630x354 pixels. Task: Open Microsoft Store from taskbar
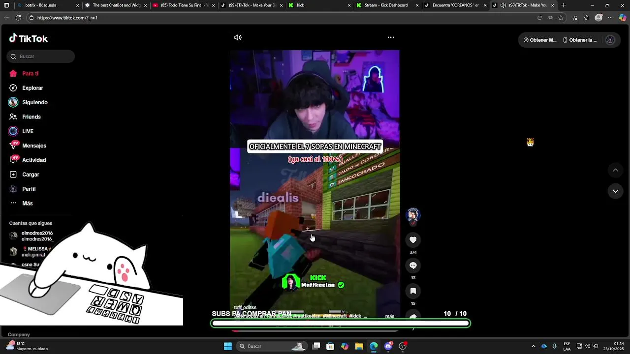[330, 347]
